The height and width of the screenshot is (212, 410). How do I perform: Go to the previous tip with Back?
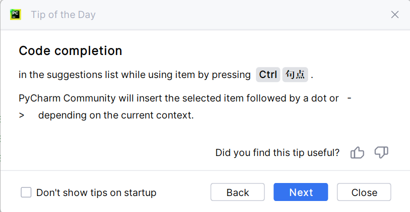click(x=237, y=192)
